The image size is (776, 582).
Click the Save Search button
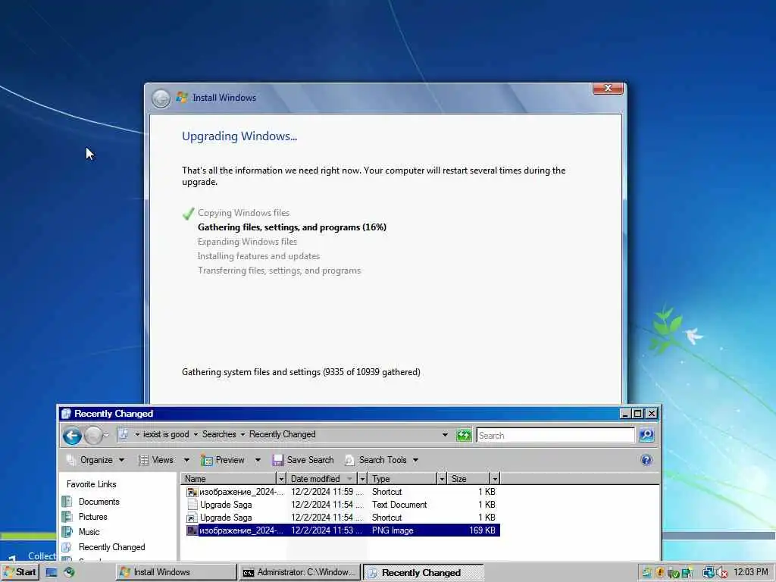(303, 460)
